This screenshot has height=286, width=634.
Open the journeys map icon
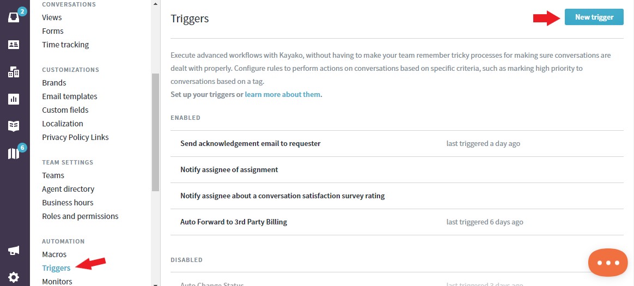[x=14, y=153]
